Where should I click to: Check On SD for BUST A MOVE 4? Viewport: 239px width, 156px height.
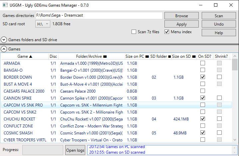click(203, 84)
